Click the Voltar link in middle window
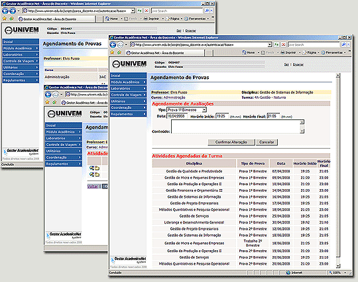The image size is (358, 282). [x=93, y=186]
